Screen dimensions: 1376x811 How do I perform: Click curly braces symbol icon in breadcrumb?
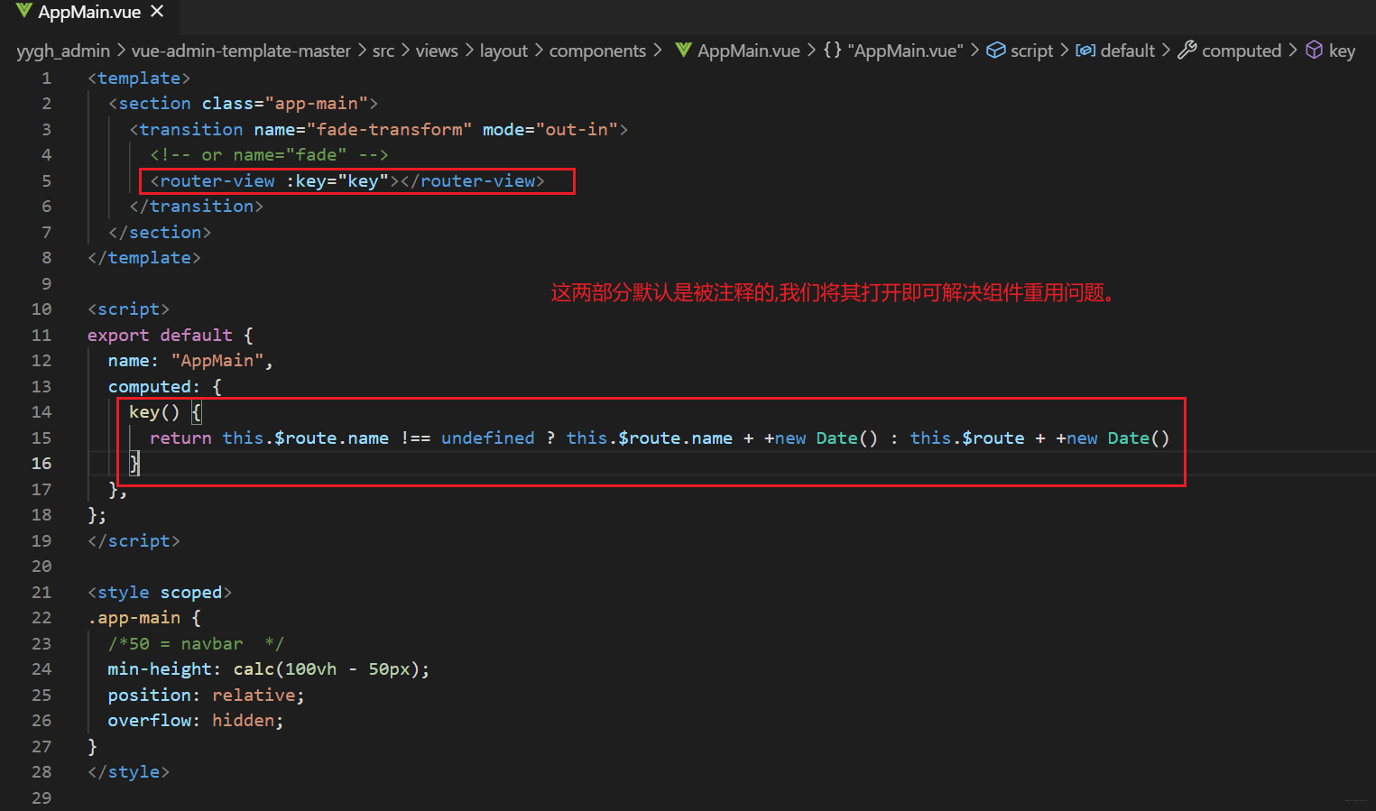pyautogui.click(x=832, y=51)
